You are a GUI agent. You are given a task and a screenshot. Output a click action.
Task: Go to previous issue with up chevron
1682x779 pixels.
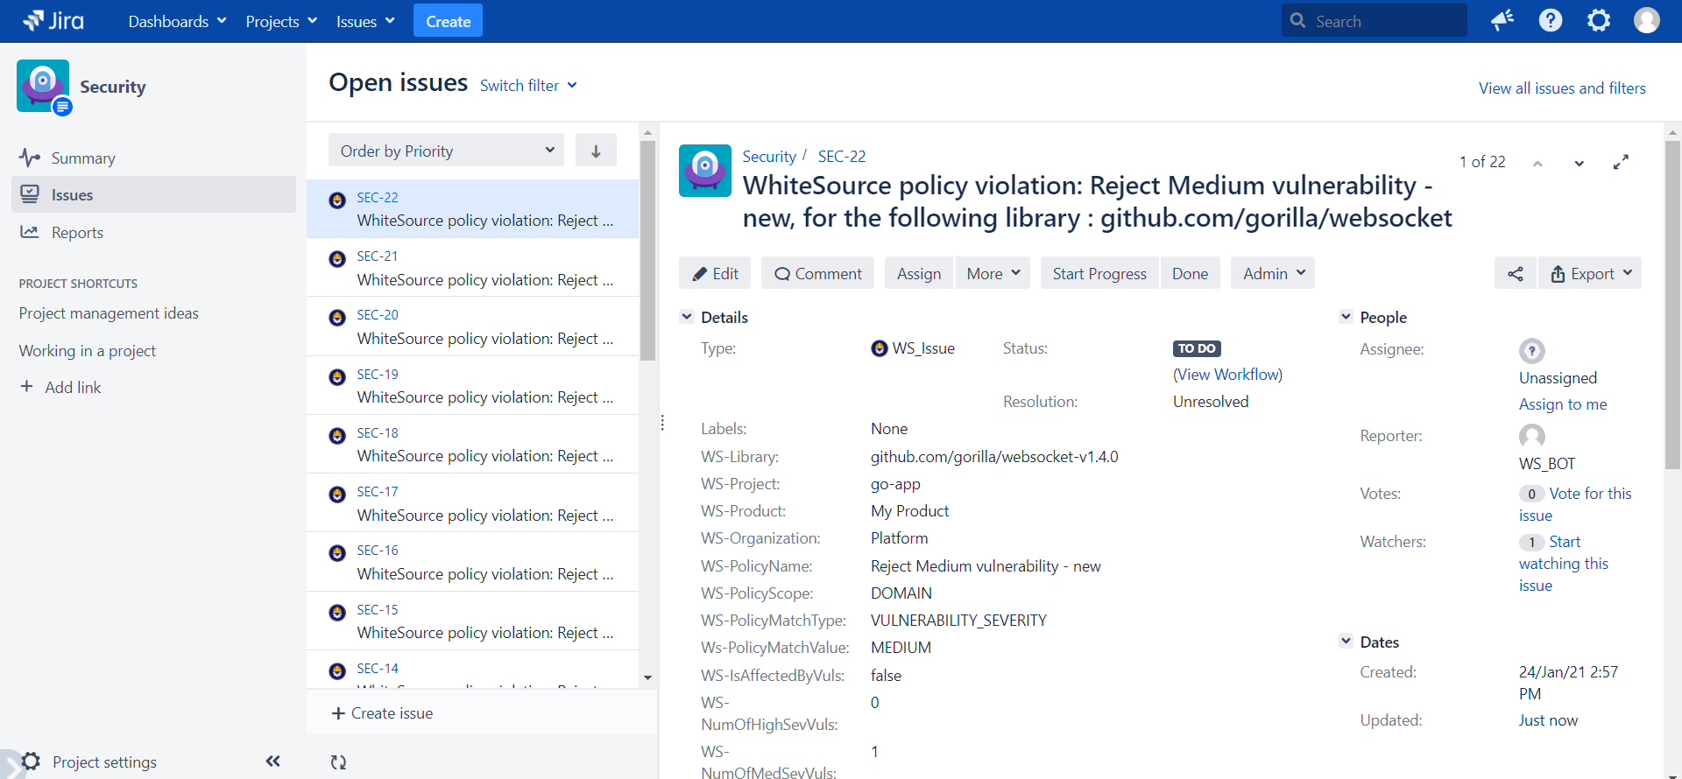pyautogui.click(x=1537, y=164)
